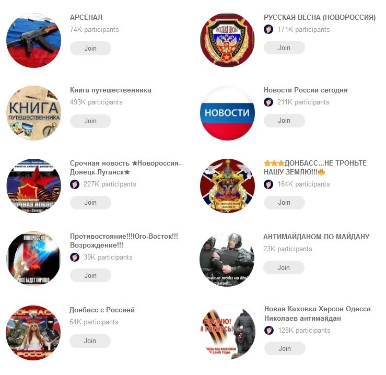386x375 pixels.
Task: Join the Книга путешественника group
Action: 90,121
